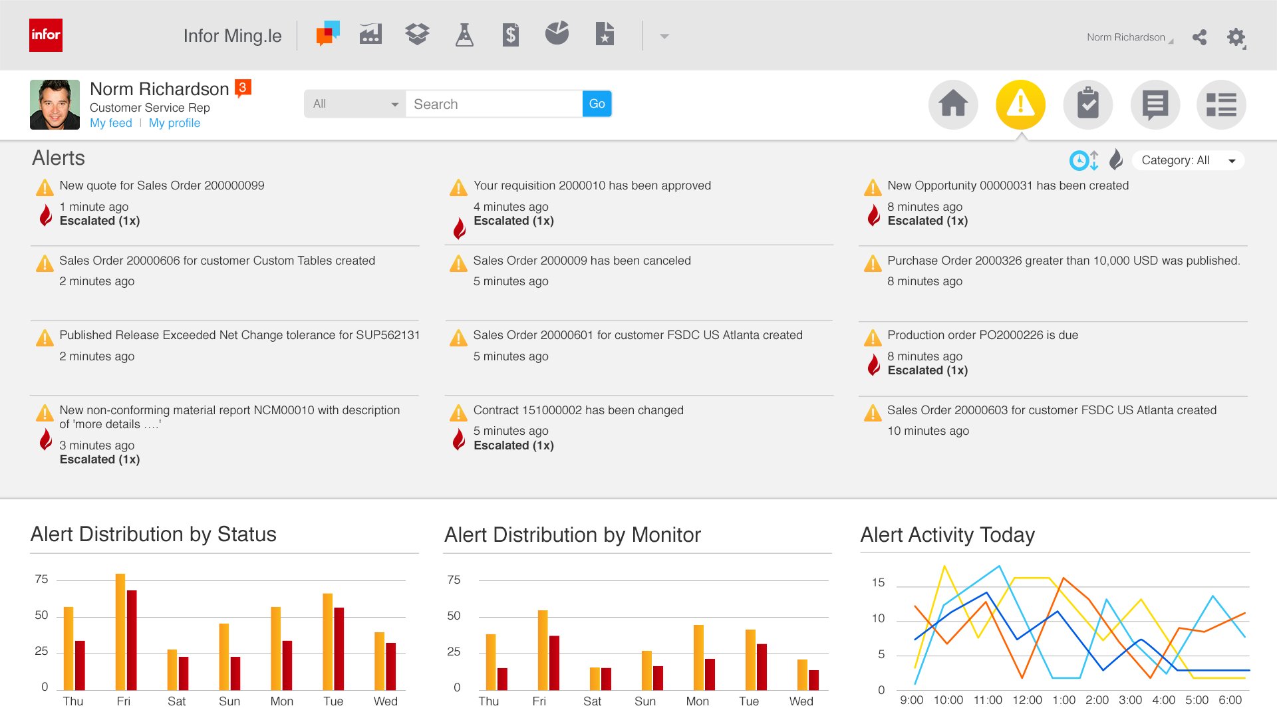Toggle escalated alerts flame filter
This screenshot has width=1277, height=718.
(1116, 160)
